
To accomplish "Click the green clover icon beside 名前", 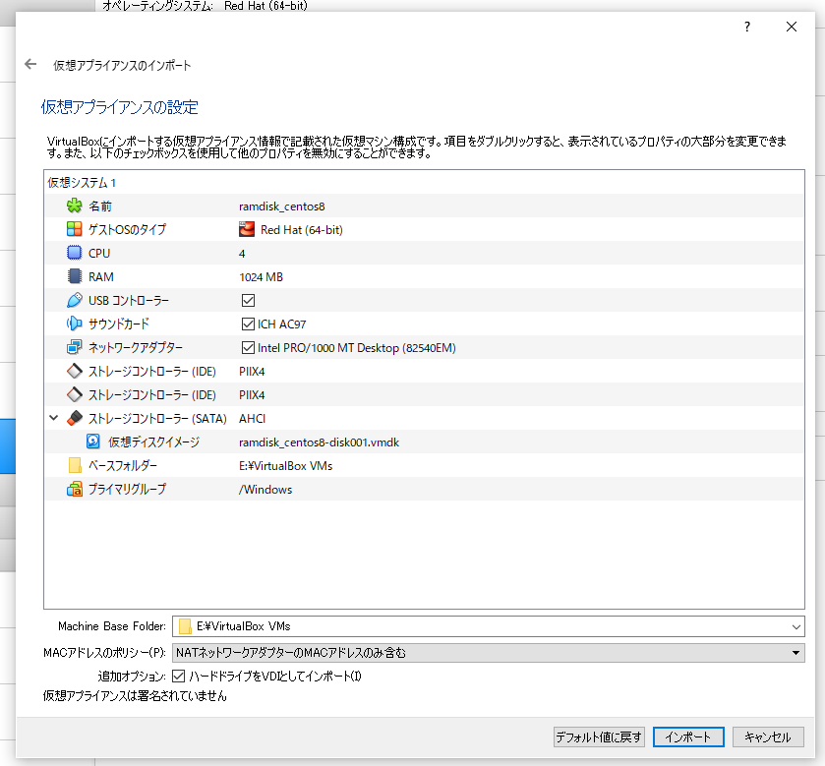I will pyautogui.click(x=74, y=206).
